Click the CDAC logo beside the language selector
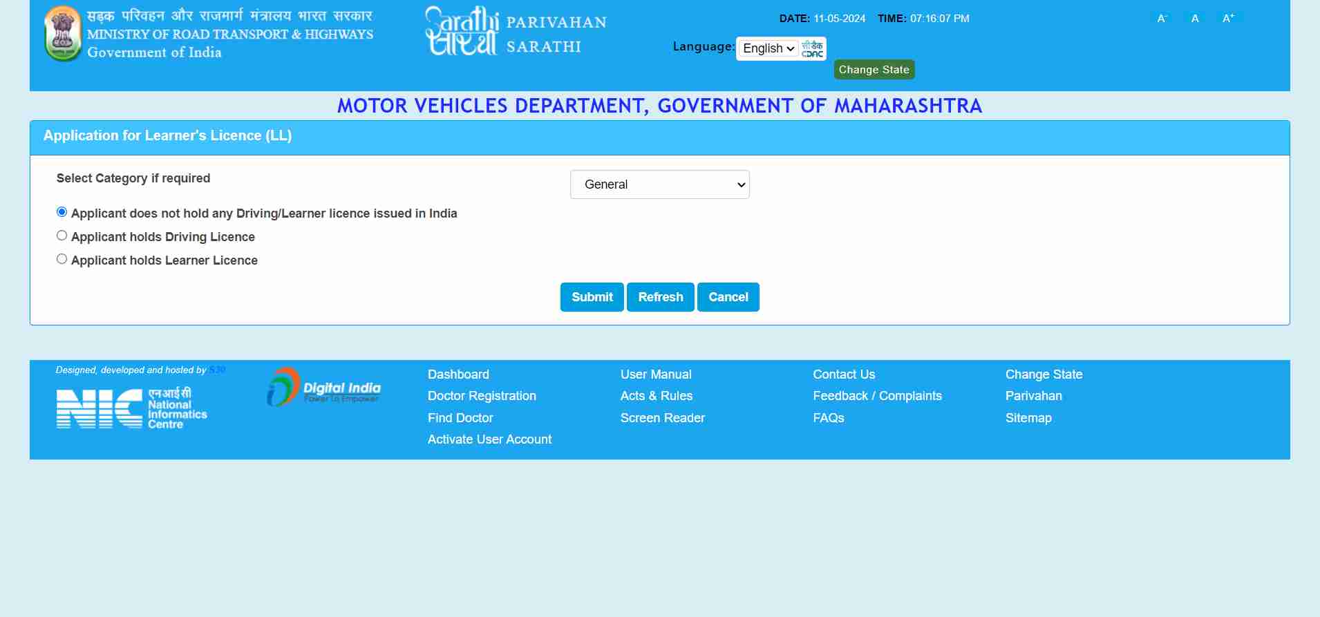The height and width of the screenshot is (617, 1320). click(x=813, y=49)
